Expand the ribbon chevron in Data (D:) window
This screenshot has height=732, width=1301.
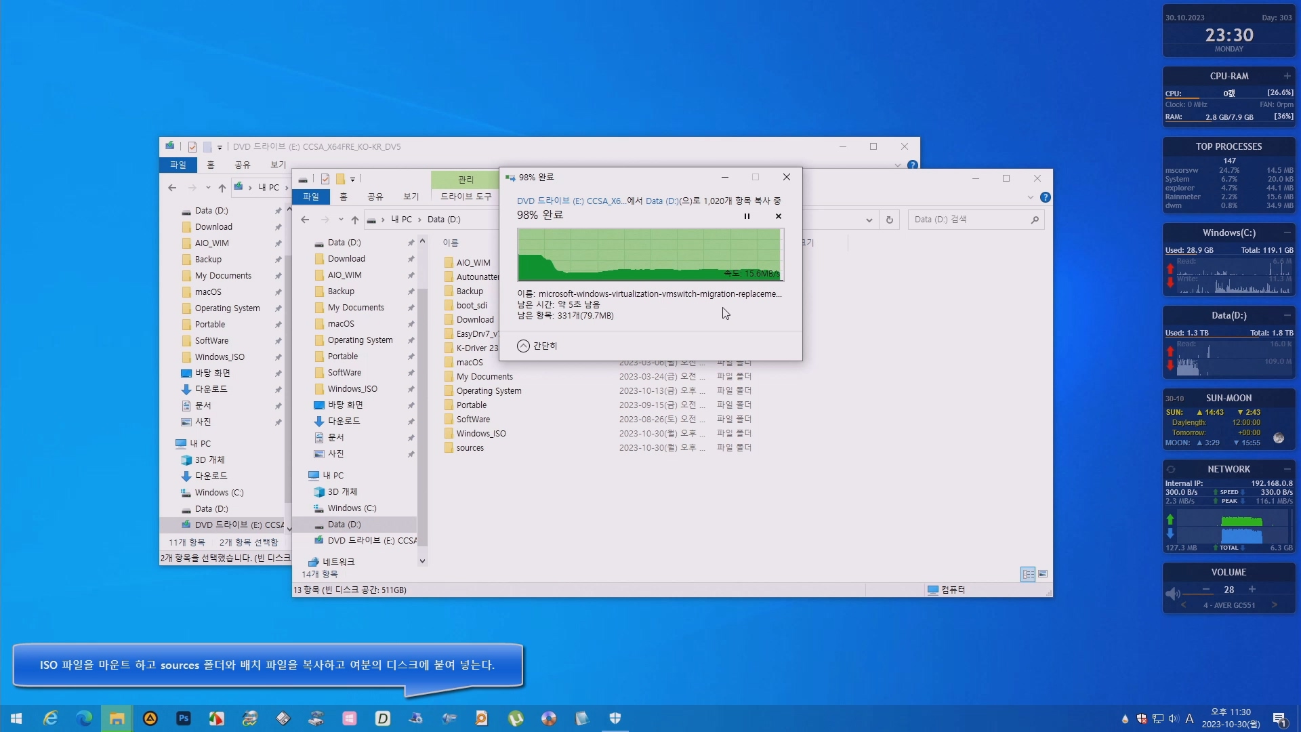tap(1031, 197)
